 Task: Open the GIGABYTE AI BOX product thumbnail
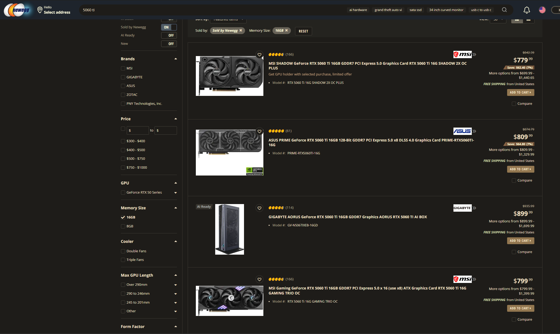pyautogui.click(x=230, y=229)
